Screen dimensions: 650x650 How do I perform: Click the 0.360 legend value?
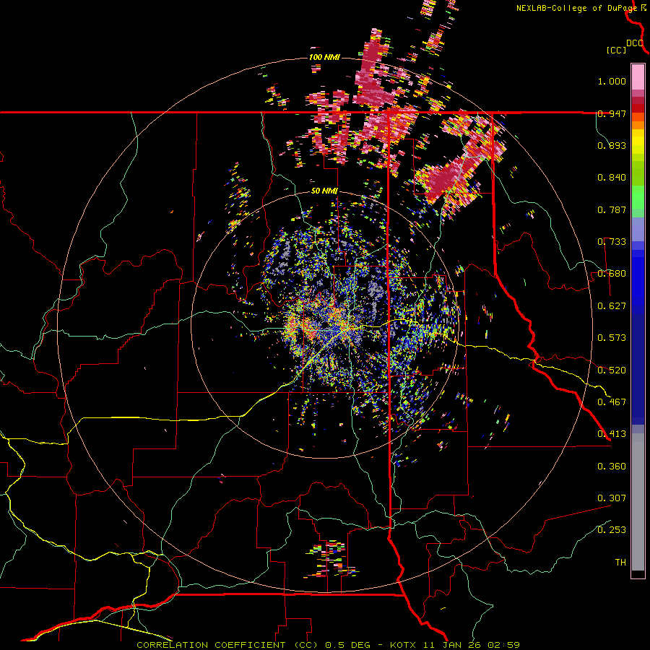(x=612, y=467)
